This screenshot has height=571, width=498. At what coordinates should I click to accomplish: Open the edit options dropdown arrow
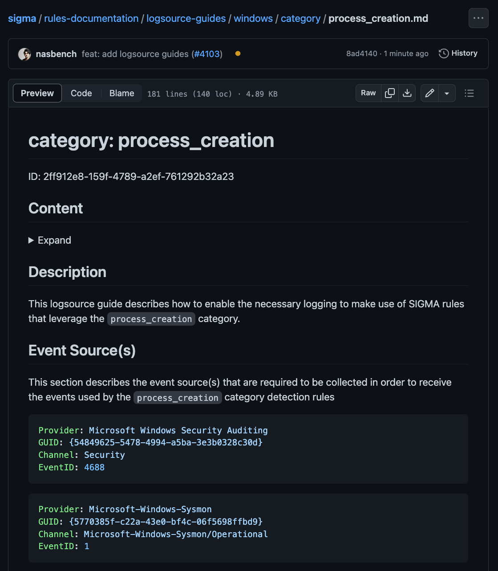[447, 93]
